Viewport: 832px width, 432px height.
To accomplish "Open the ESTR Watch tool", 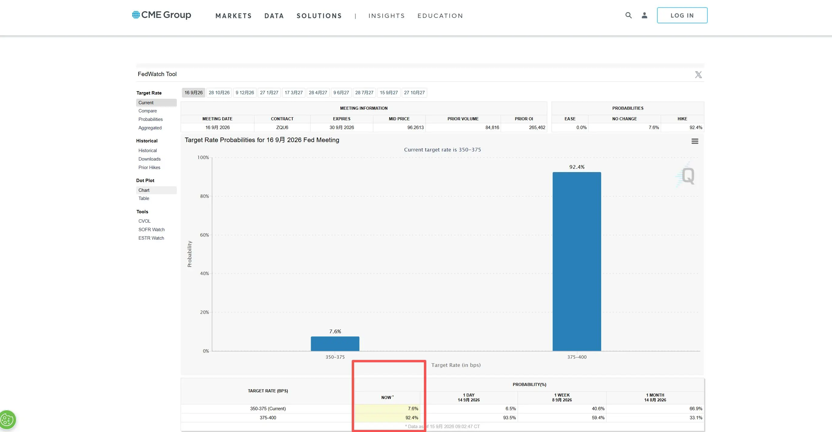I will pyautogui.click(x=151, y=238).
